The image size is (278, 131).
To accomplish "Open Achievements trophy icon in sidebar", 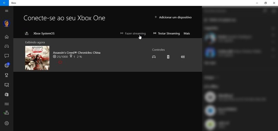I will pos(7,75).
